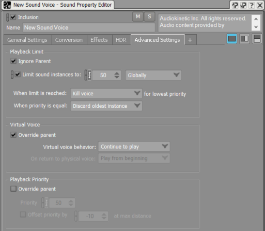The width and height of the screenshot is (265, 231).
Task: Open the Globally scope dropdown
Action: [x=153, y=75]
